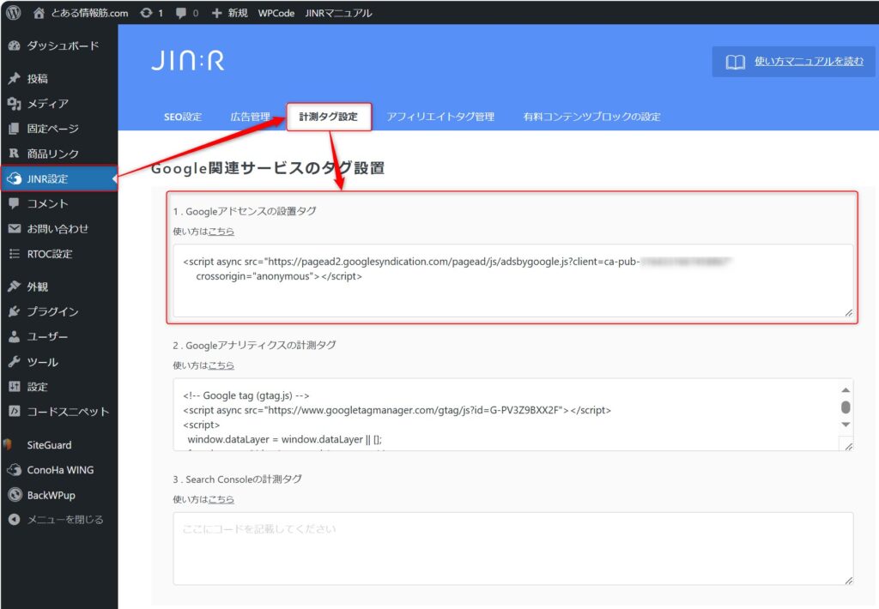Open こちら link under Googleアドセンス
This screenshot has height=609, width=879.
tap(221, 232)
